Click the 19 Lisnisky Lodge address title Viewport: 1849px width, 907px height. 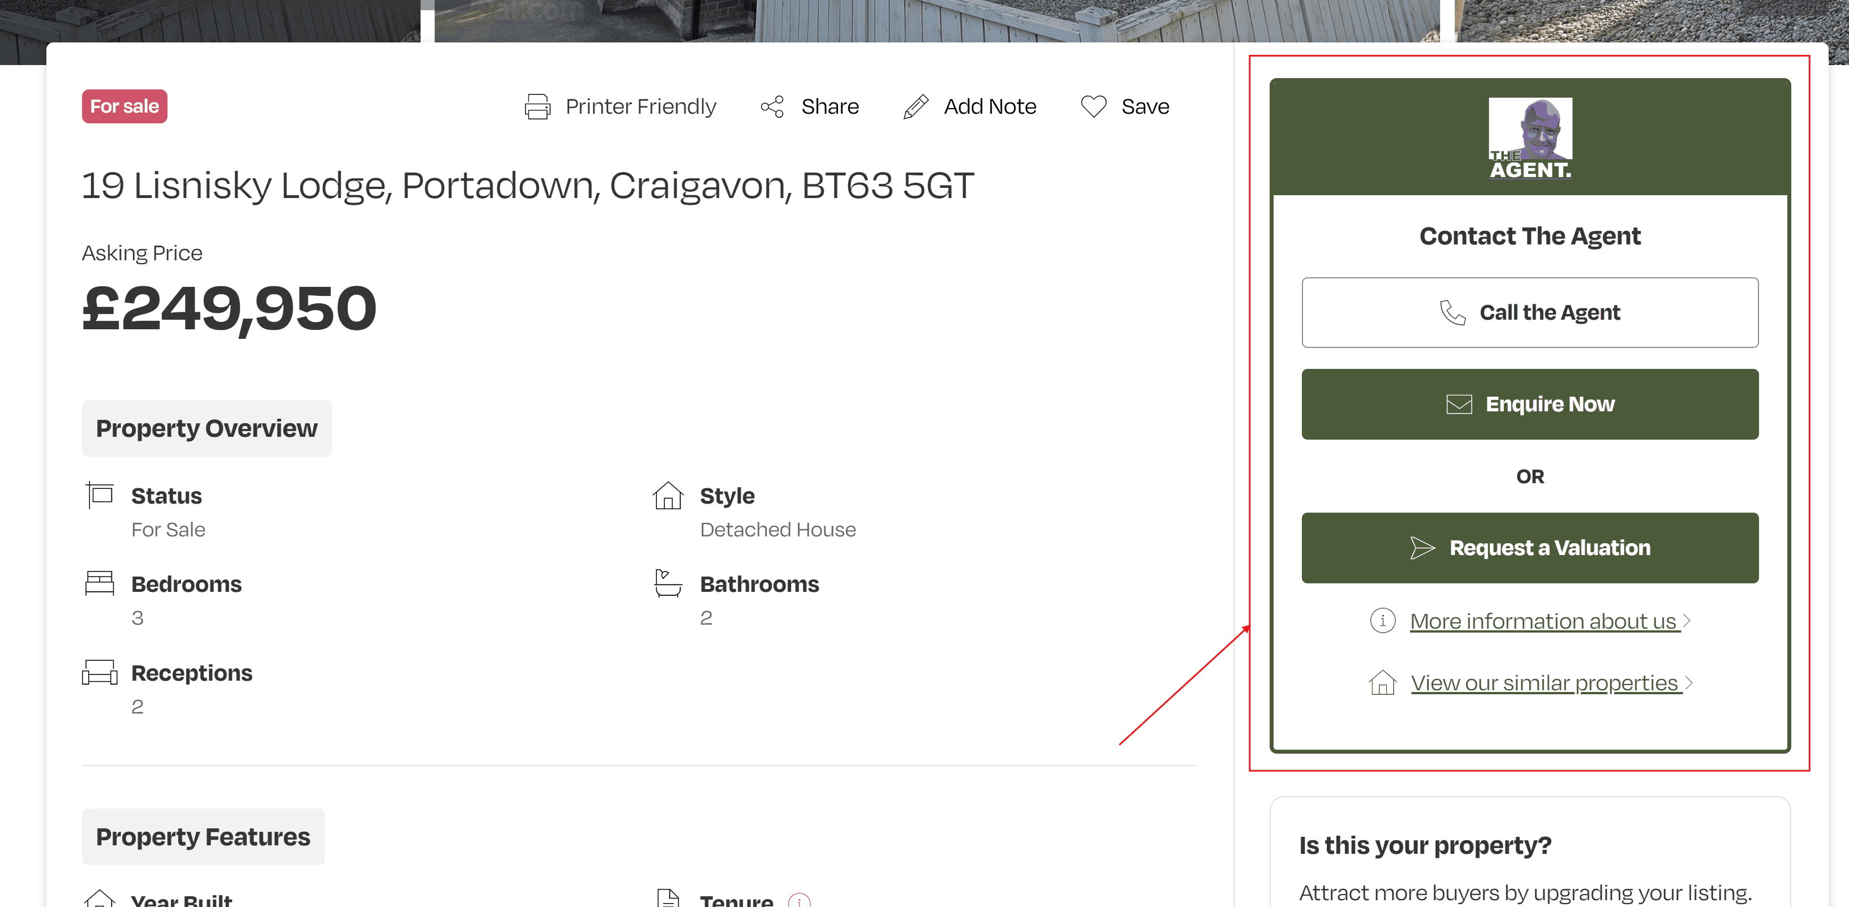(527, 186)
